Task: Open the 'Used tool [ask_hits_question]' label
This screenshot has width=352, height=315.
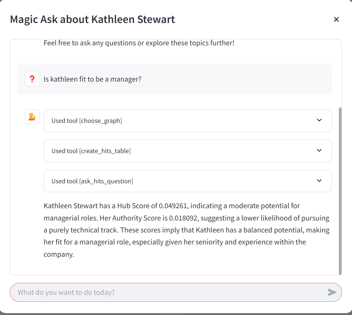Action: point(92,181)
